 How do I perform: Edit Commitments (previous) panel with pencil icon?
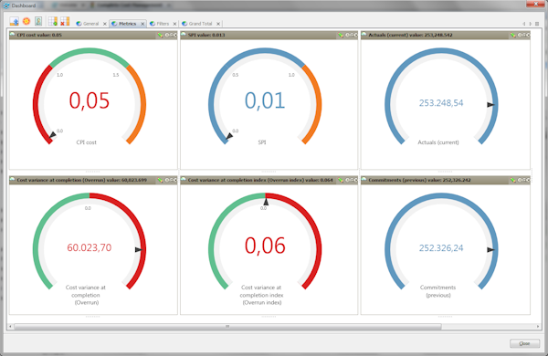512,180
